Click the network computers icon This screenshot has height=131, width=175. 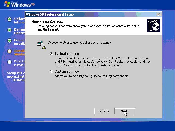coord(42,45)
